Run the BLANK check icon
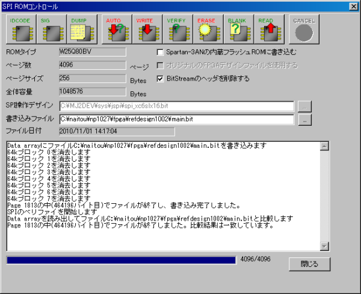361x294 pixels. click(x=237, y=30)
